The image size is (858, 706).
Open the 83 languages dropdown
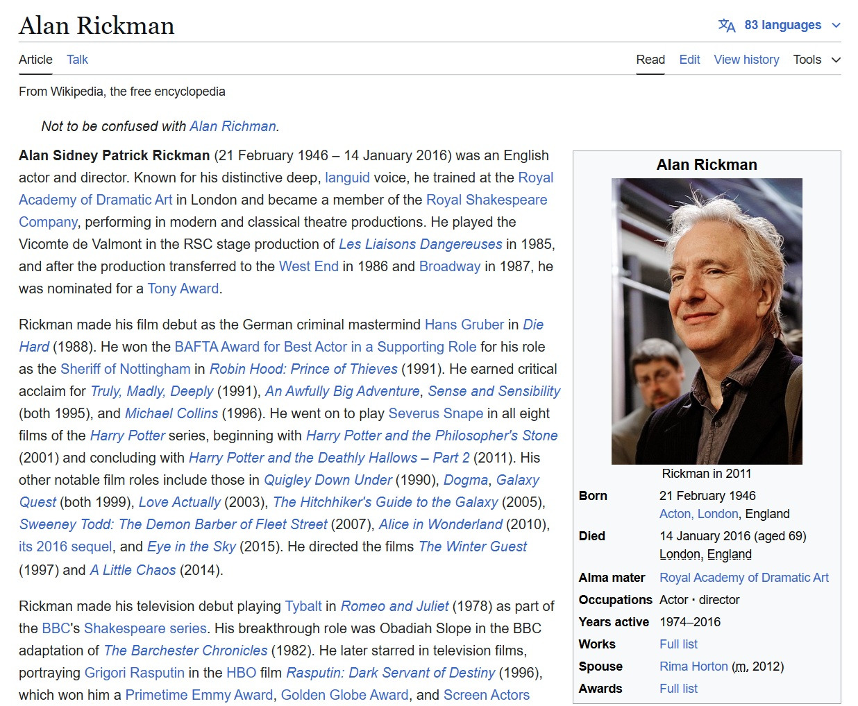(x=780, y=26)
